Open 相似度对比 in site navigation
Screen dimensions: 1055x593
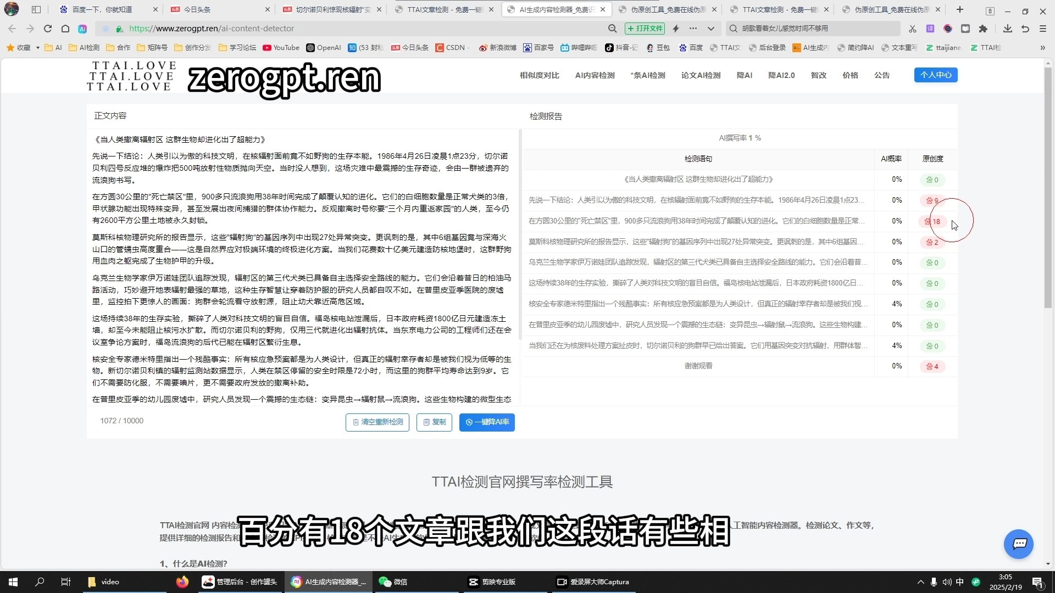(x=539, y=75)
